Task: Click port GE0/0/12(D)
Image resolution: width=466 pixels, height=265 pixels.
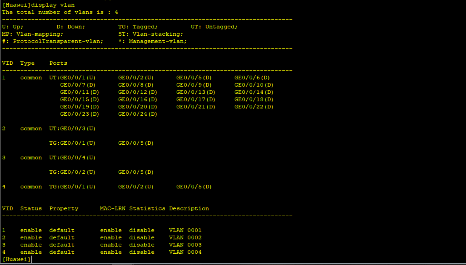Action: coord(138,92)
